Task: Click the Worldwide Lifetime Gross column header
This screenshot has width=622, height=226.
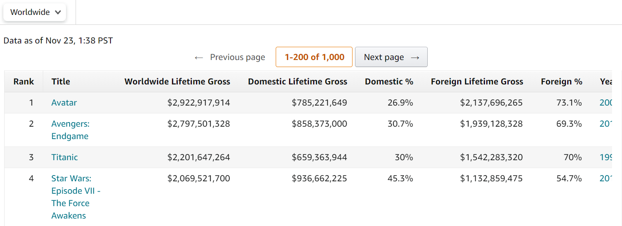Action: pos(177,82)
